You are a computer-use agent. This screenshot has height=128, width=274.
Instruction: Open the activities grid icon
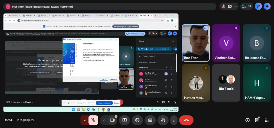coord(267,120)
